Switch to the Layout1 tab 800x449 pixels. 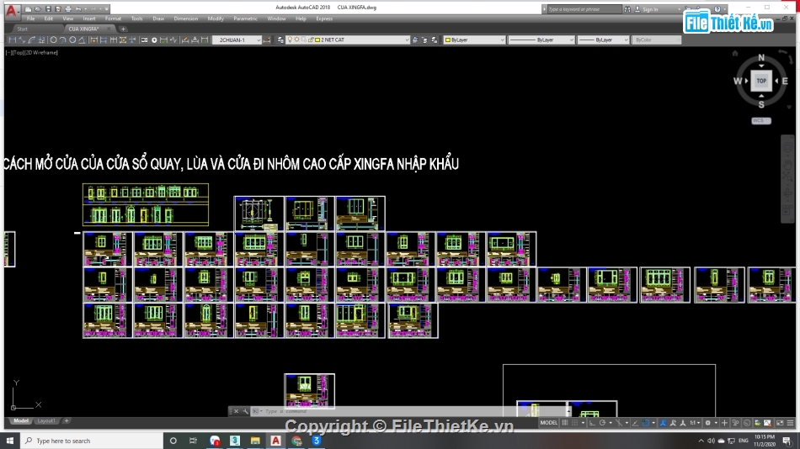[x=46, y=421]
